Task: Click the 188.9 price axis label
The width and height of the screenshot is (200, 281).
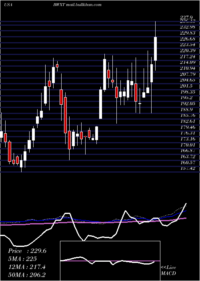Action: (x=188, y=109)
